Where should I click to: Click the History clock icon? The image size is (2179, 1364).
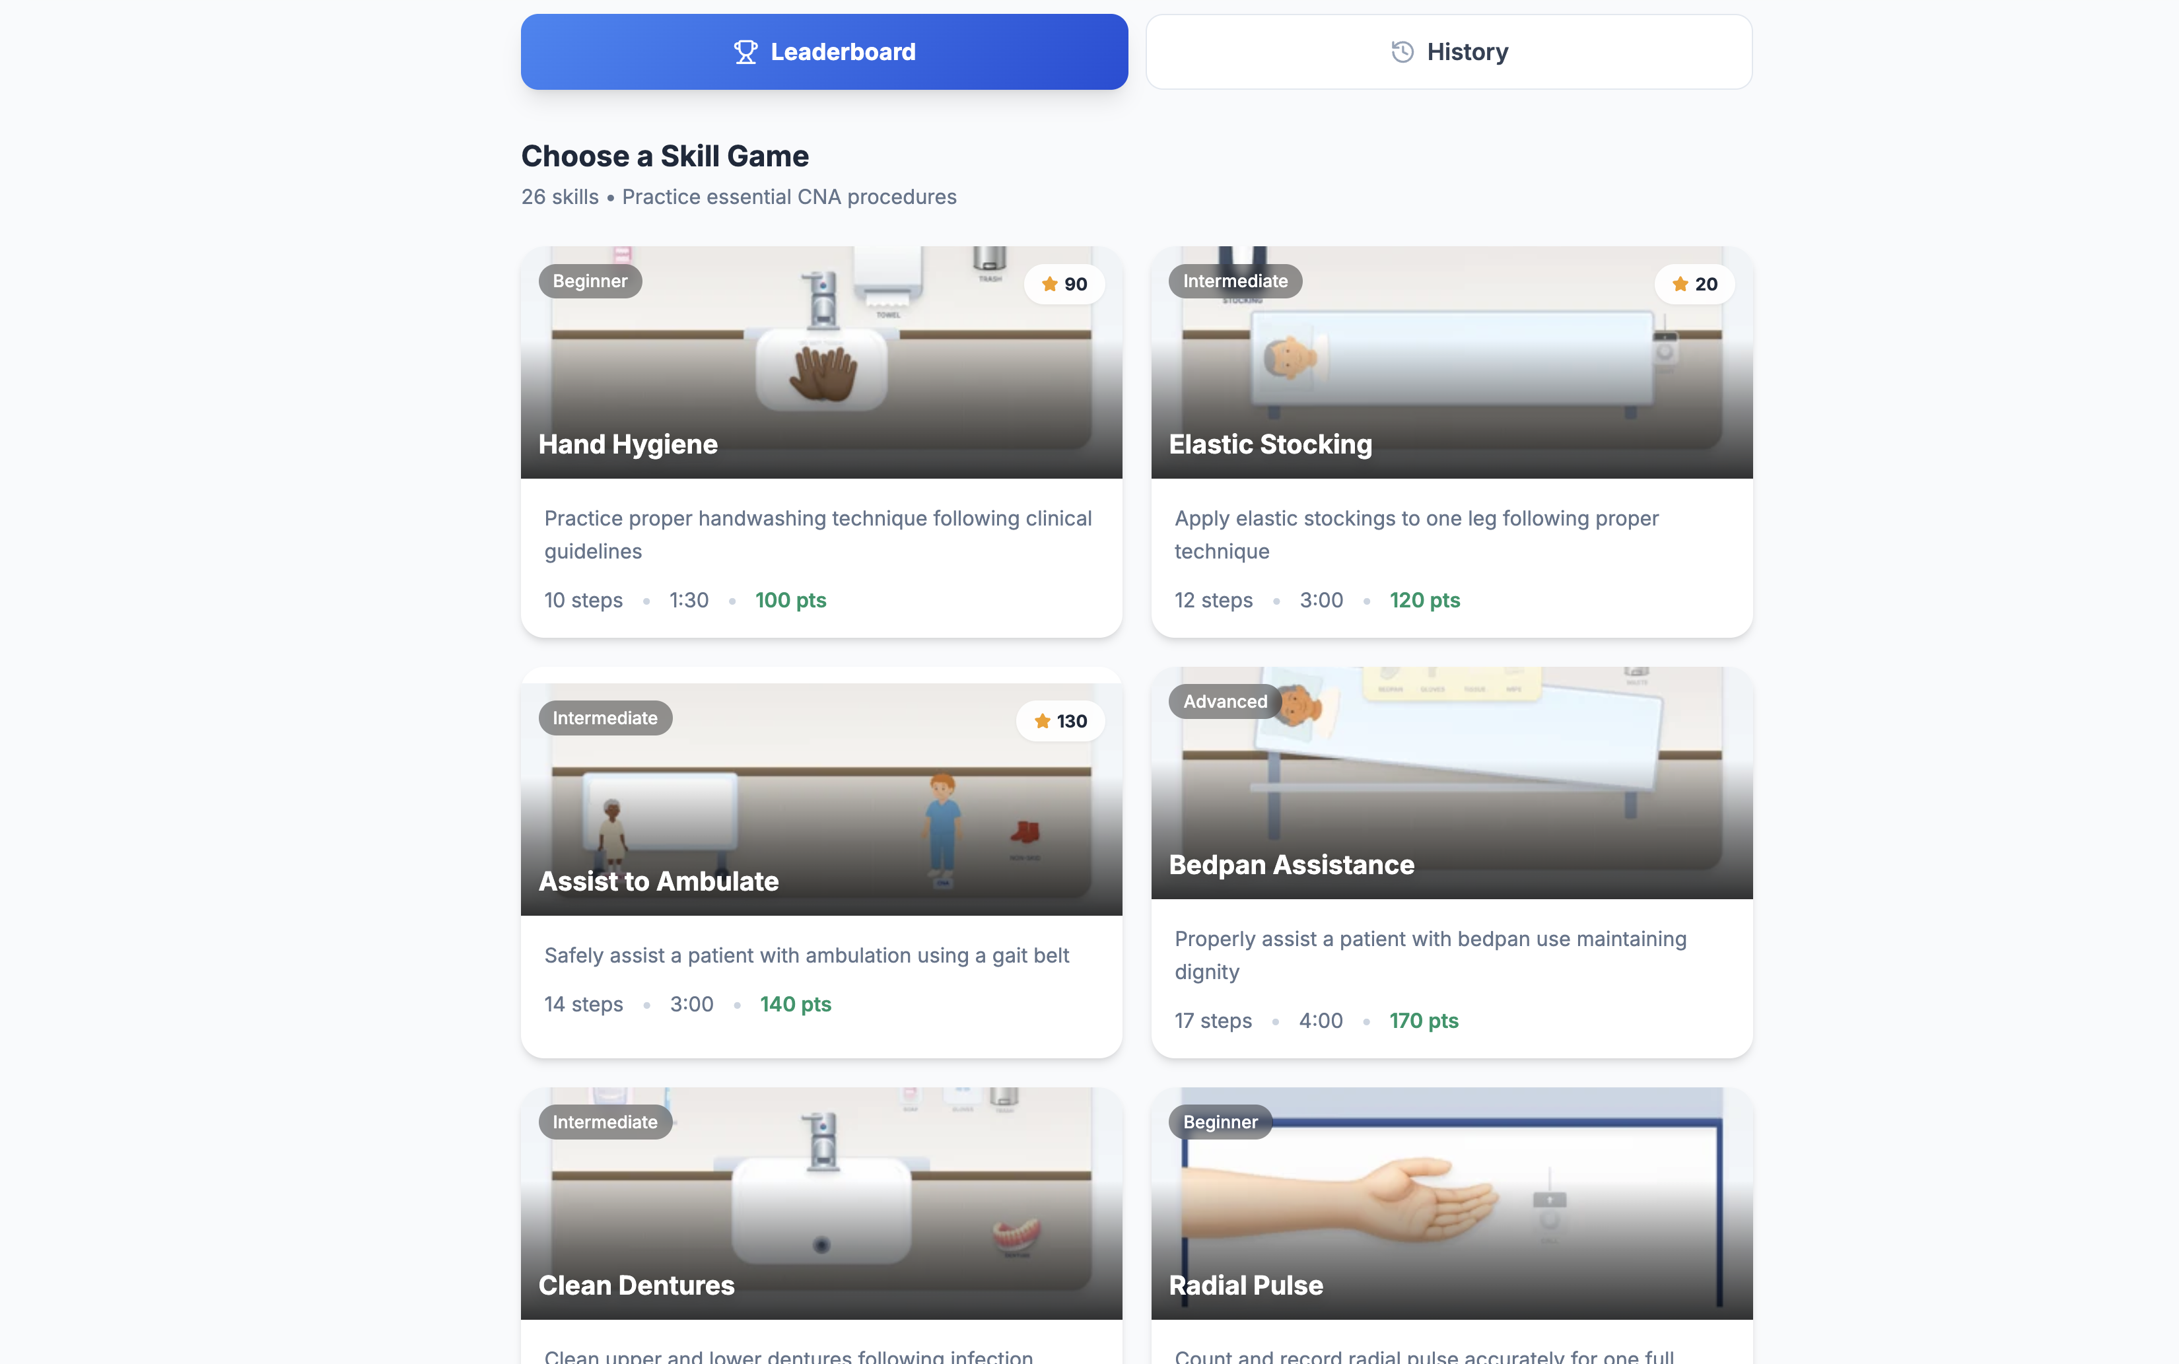point(1401,52)
